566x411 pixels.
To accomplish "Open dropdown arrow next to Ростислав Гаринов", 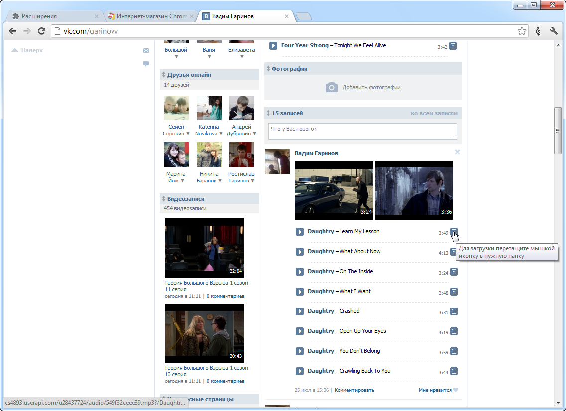I will coord(253,181).
